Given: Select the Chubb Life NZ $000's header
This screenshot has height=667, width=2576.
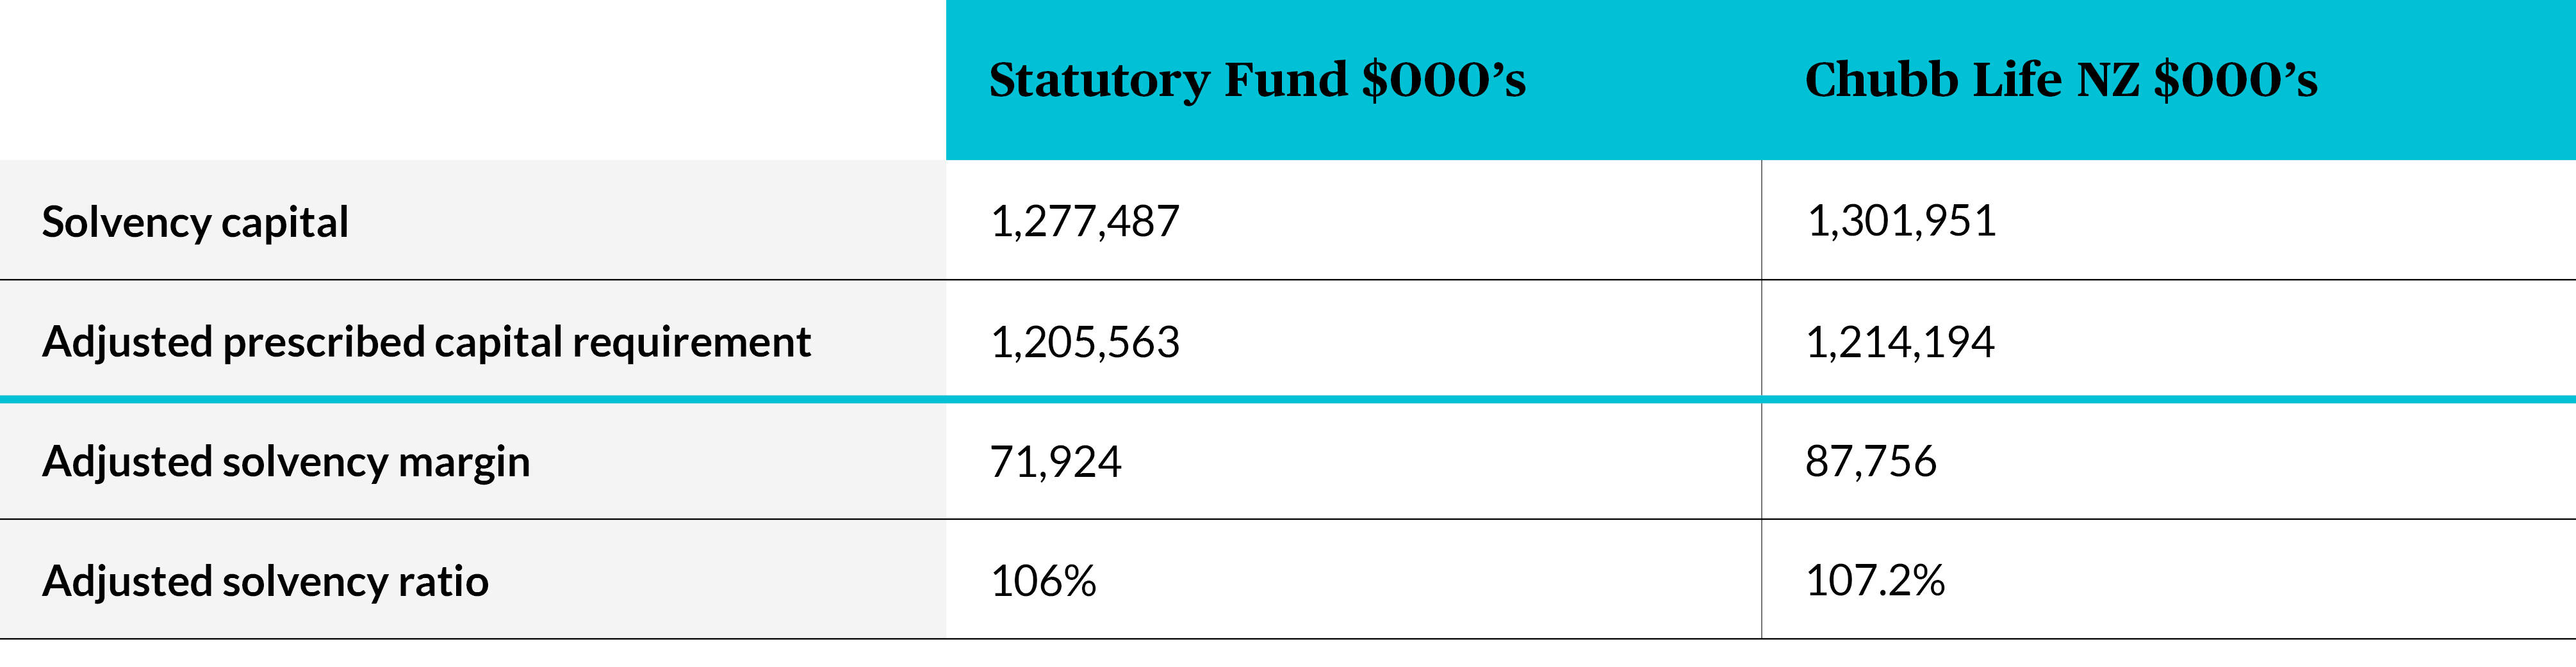Looking at the screenshot, I should coord(2060,80).
